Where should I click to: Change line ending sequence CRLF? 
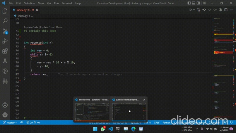[157, 122]
